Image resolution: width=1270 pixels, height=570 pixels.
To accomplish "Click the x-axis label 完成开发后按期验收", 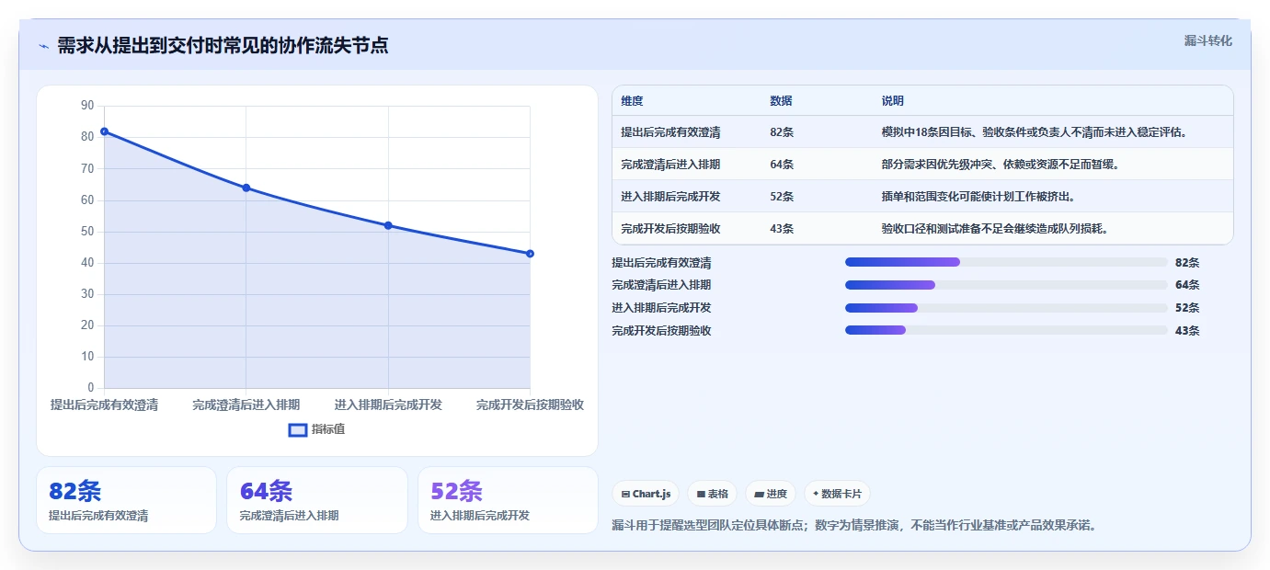I will coord(531,405).
